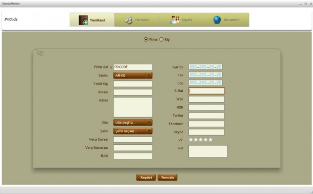Set VIP rating to third star
The height and width of the screenshot is (194, 313).
pos(200,140)
